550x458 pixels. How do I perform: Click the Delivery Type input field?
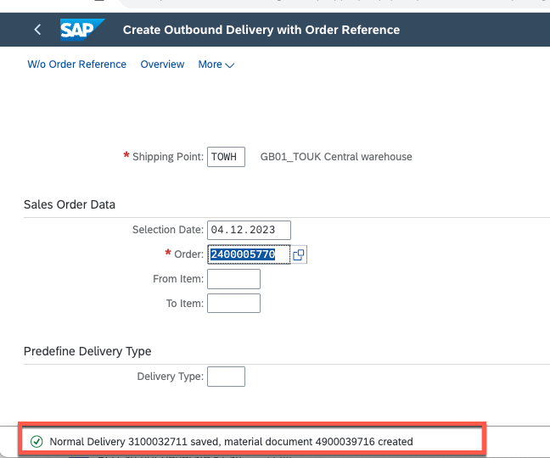[226, 377]
